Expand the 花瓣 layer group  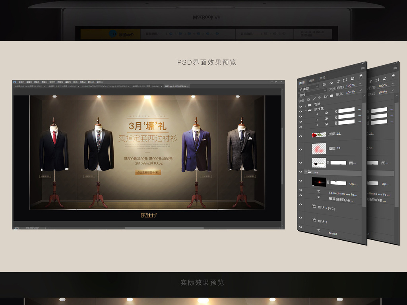(306, 106)
